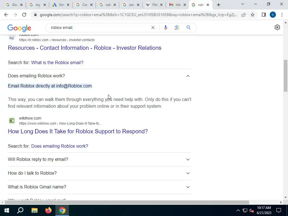Open the network status tray icon

245,210
